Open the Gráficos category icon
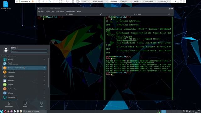 click(x=5, y=76)
